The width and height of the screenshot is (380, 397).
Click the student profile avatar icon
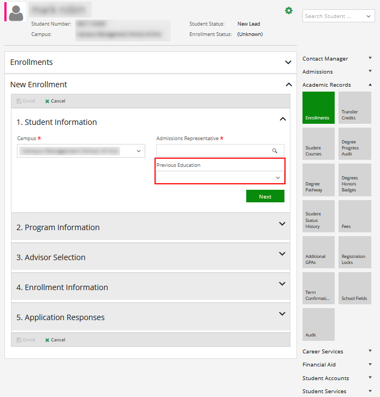[x=16, y=13]
